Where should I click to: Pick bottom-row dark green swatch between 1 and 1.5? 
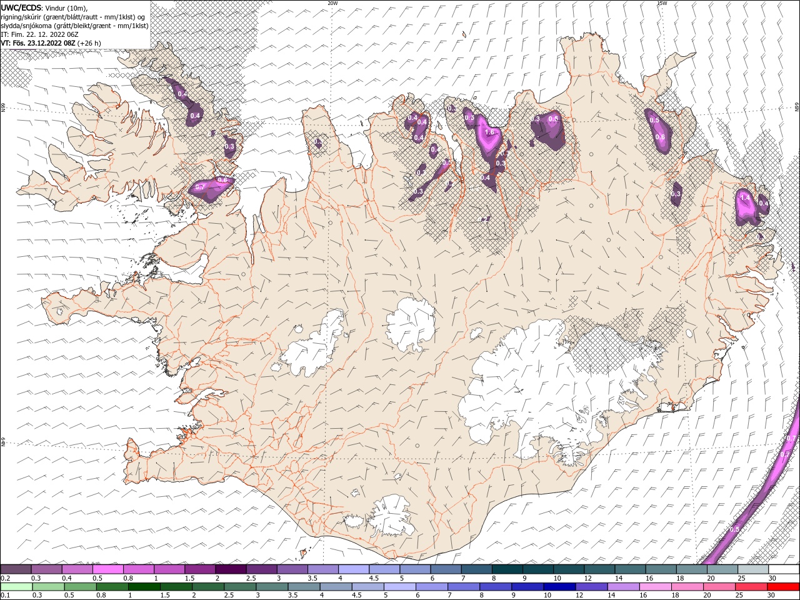click(x=144, y=587)
